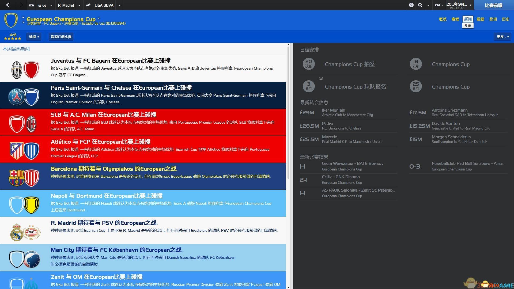514x289 pixels.
Task: Open the Celtic - GNK Dinamo result
Action: point(348,180)
